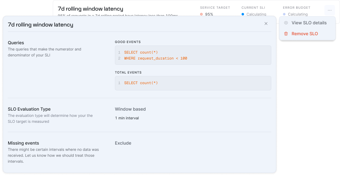Click the eye icon beside View SLO details
The height and width of the screenshot is (177, 340).
(x=286, y=23)
